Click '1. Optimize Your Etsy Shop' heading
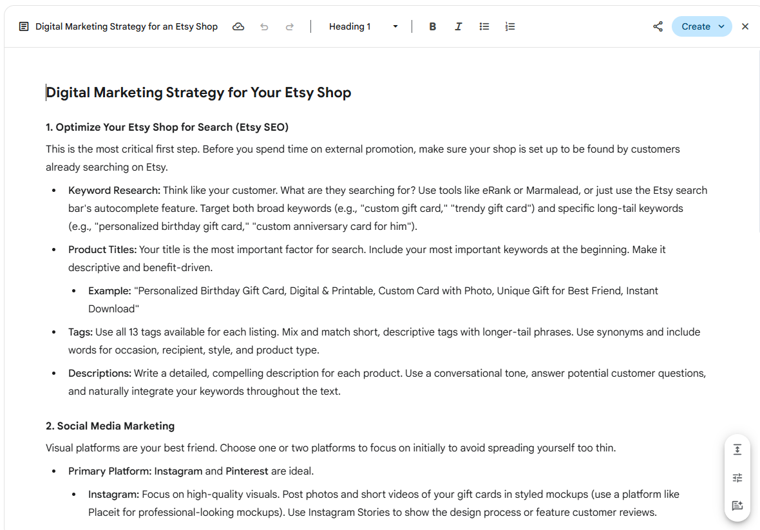Viewport: 760px width, 530px height. pos(167,128)
